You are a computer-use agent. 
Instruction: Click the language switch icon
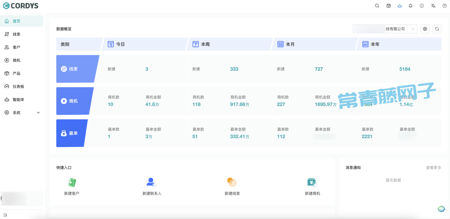point(433,6)
